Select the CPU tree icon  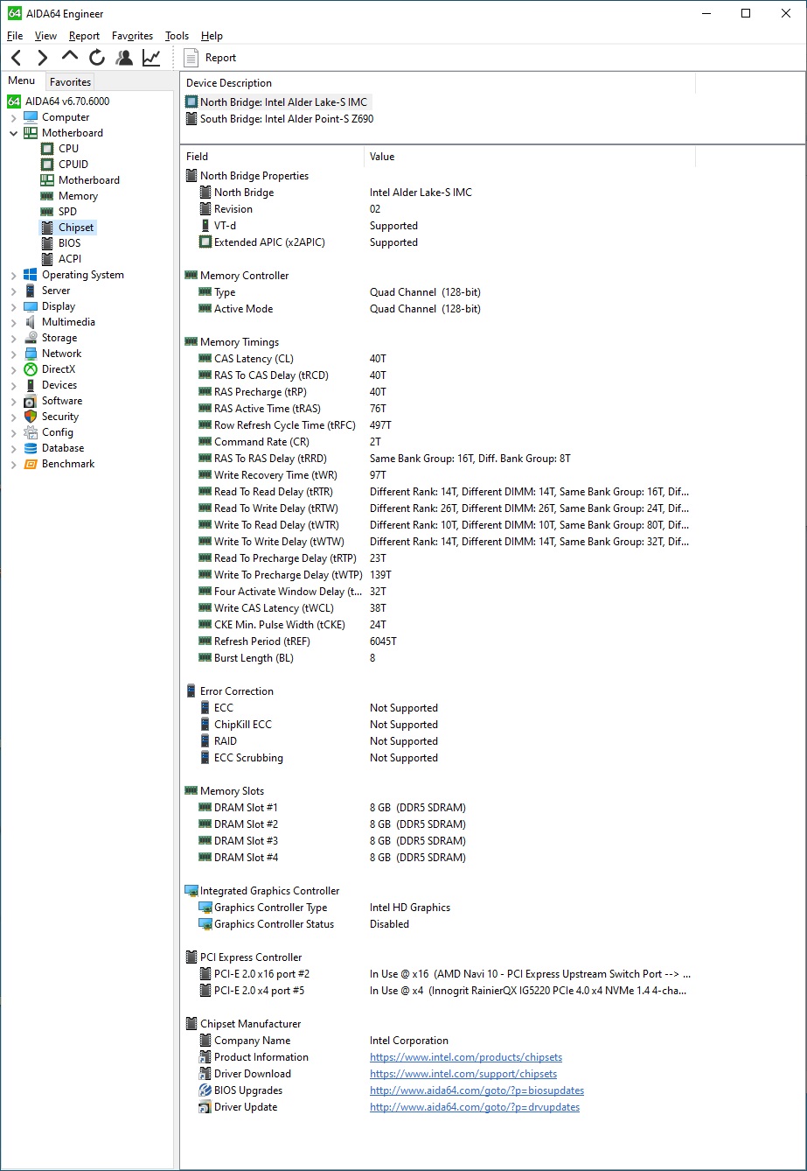pyautogui.click(x=47, y=149)
